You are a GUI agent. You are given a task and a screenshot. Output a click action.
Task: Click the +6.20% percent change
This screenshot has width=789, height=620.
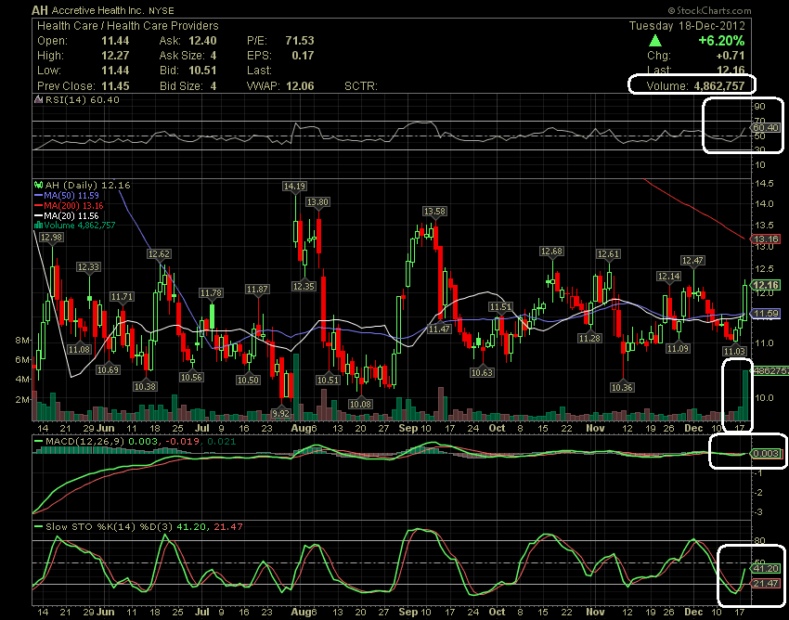click(x=721, y=41)
